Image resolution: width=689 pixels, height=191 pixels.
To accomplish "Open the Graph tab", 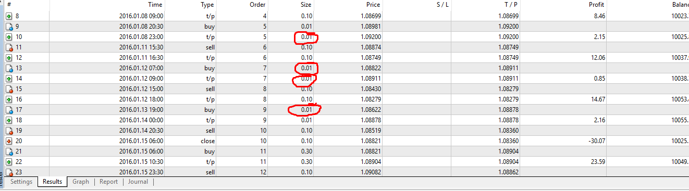I will tap(81, 182).
